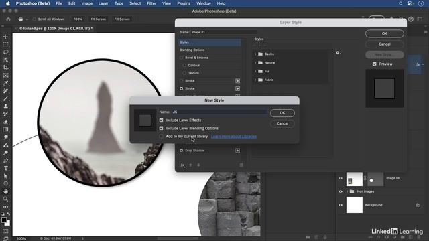Click OK in Layer Style dialog
The width and height of the screenshot is (429, 241).
[x=384, y=33]
